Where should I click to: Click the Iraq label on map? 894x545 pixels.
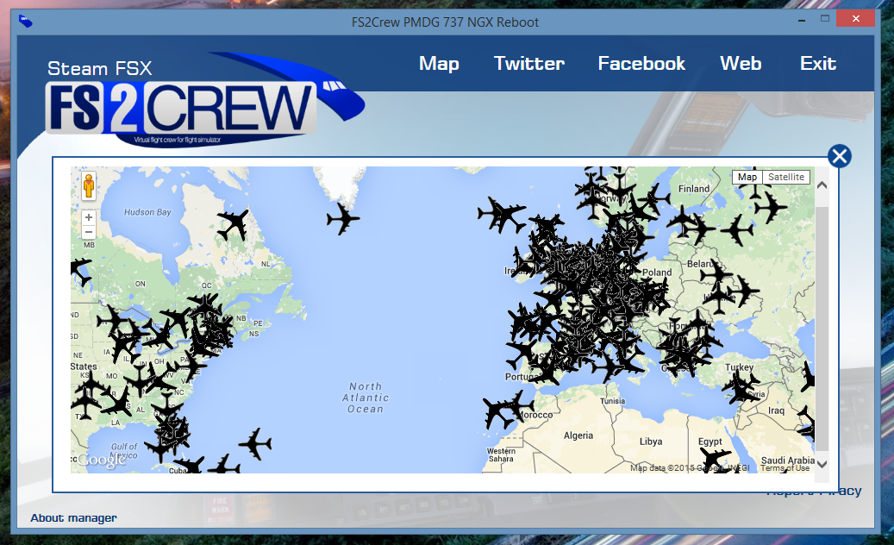point(776,410)
